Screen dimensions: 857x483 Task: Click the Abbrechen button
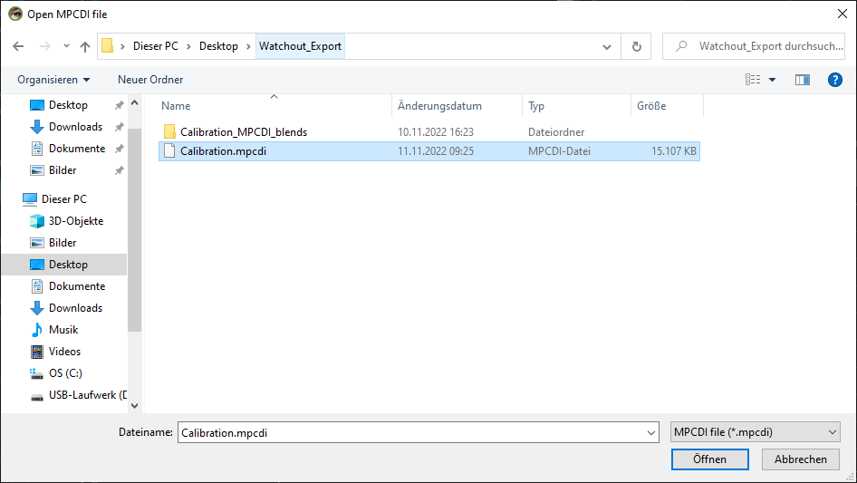pyautogui.click(x=800, y=459)
